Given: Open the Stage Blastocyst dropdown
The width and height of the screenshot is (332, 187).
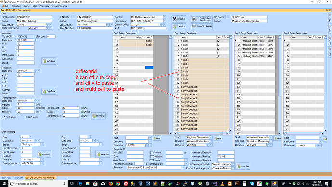Looking at the screenshot, I should coord(42,144).
